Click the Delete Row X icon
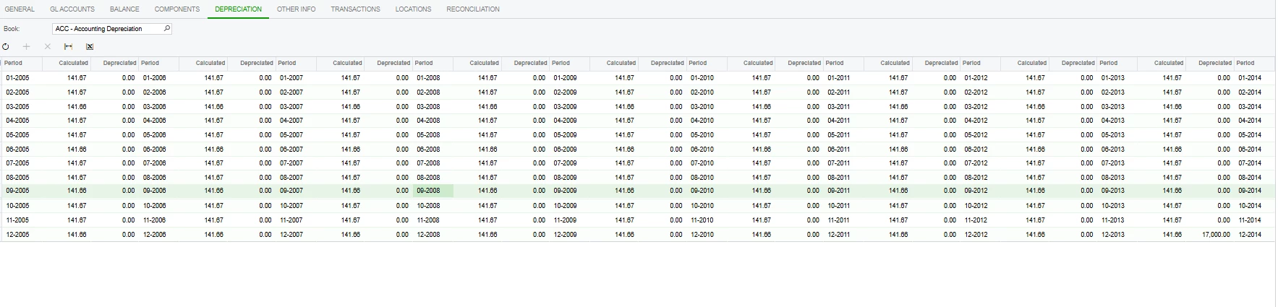The height and width of the screenshot is (307, 1278). pos(48,46)
